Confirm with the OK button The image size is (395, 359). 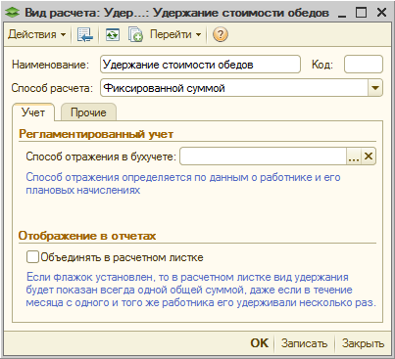[260, 343]
